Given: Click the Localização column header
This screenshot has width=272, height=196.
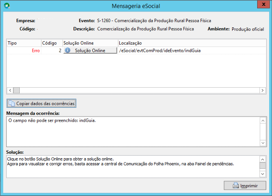Looking at the screenshot, I should (192, 43).
